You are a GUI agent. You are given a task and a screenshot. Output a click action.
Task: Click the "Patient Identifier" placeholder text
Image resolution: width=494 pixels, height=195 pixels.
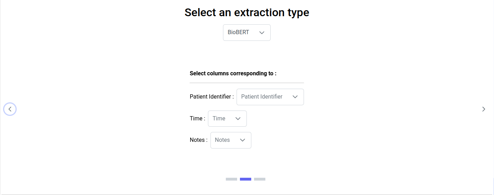click(x=261, y=97)
